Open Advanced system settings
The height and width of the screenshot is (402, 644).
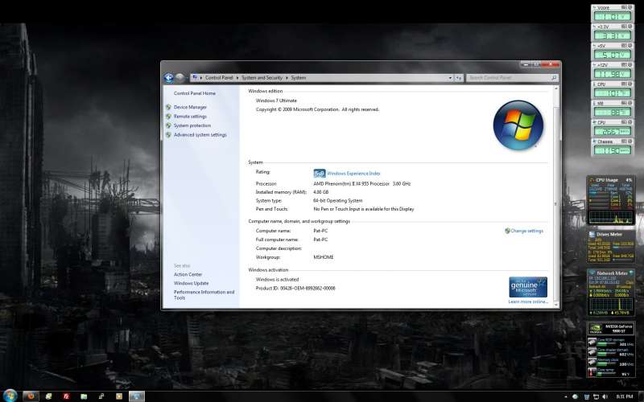coord(200,135)
